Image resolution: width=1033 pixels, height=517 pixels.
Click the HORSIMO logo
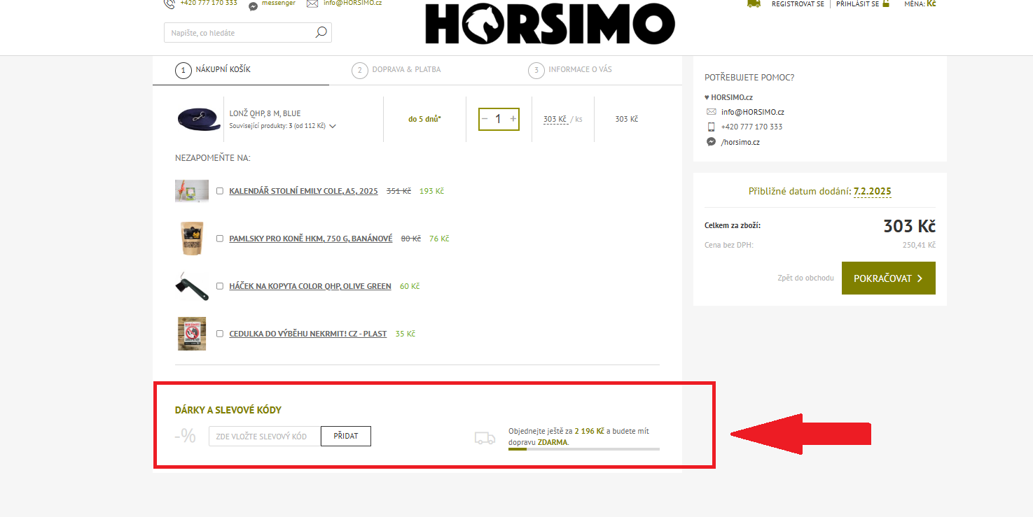pos(550,24)
